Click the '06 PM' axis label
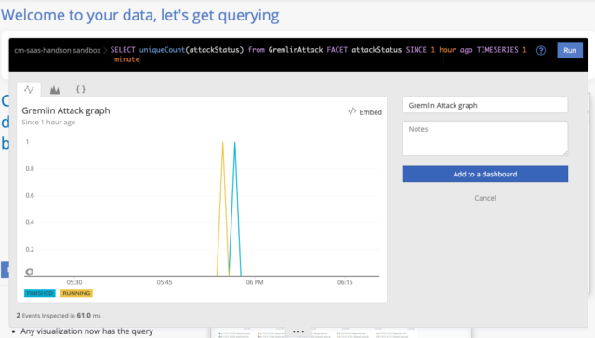 click(255, 282)
